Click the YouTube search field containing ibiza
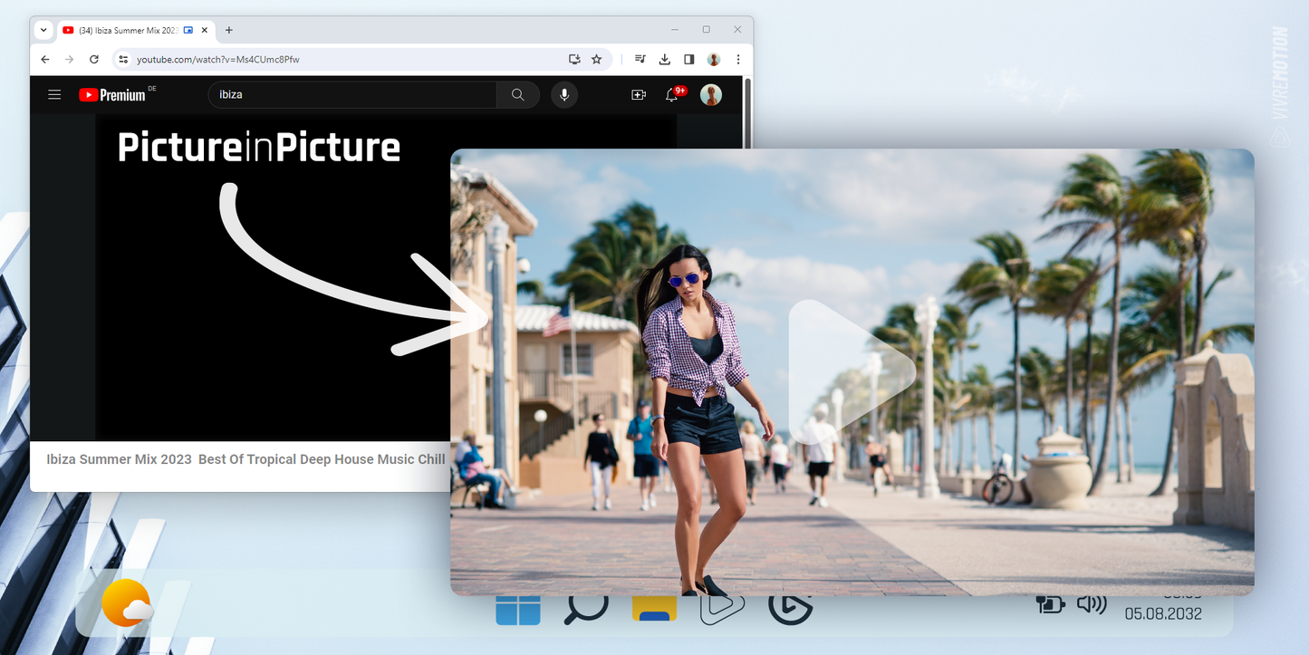Viewport: 1309px width, 655px height. click(353, 94)
